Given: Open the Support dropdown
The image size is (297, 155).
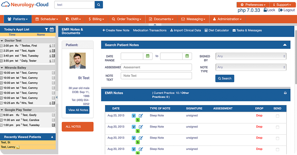Looking at the screenshot, I should (x=283, y=5).
